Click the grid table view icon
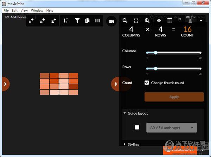Screen dimensions: 211x157 [x=170, y=21]
